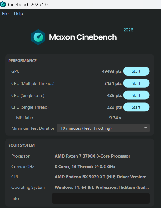
Task: Click the 8 Cores, 16 Threads value
Action: coord(85,167)
